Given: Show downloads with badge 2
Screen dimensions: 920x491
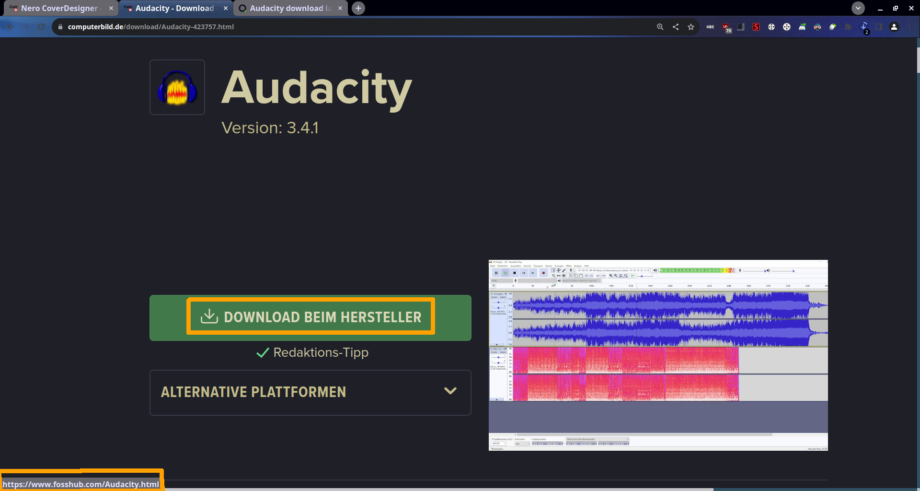Looking at the screenshot, I should [864, 27].
